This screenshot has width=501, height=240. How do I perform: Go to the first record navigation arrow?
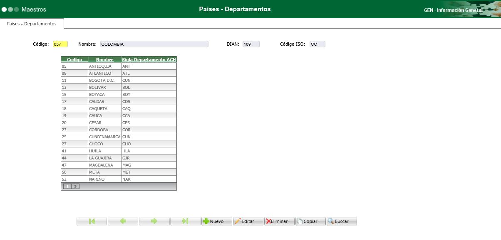(x=92, y=221)
